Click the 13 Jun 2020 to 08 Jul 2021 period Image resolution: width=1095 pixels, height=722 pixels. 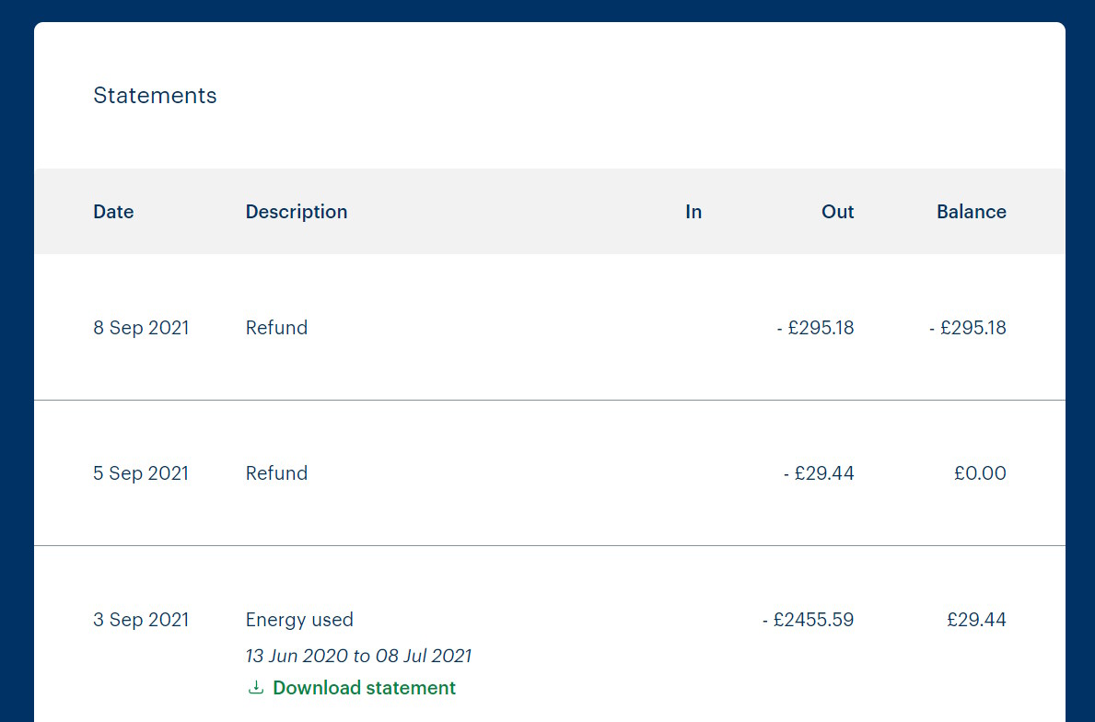pyautogui.click(x=358, y=656)
